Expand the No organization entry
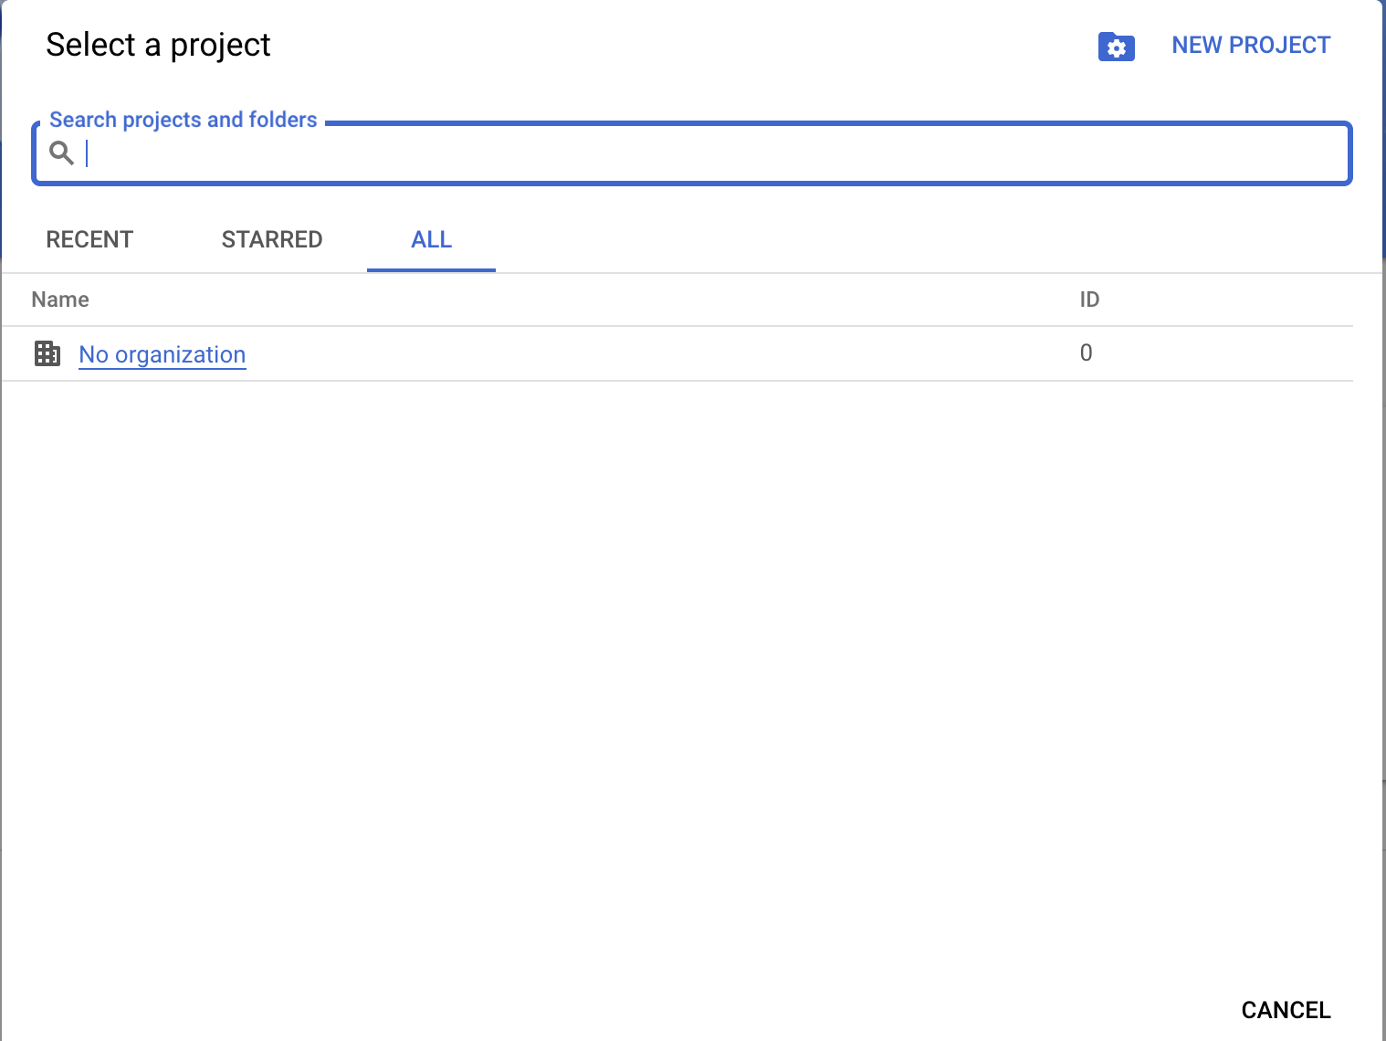This screenshot has height=1041, width=1386. click(162, 355)
